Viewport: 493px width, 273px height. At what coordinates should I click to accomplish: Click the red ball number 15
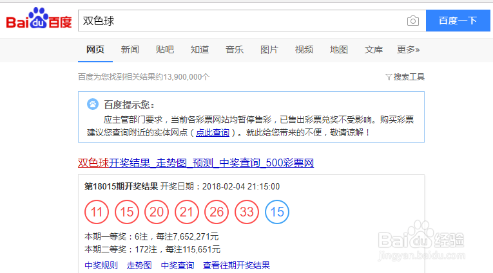coord(127,212)
